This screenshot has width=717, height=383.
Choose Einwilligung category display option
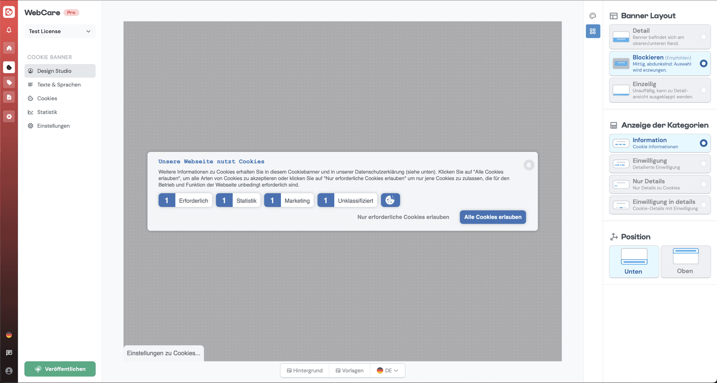click(660, 164)
